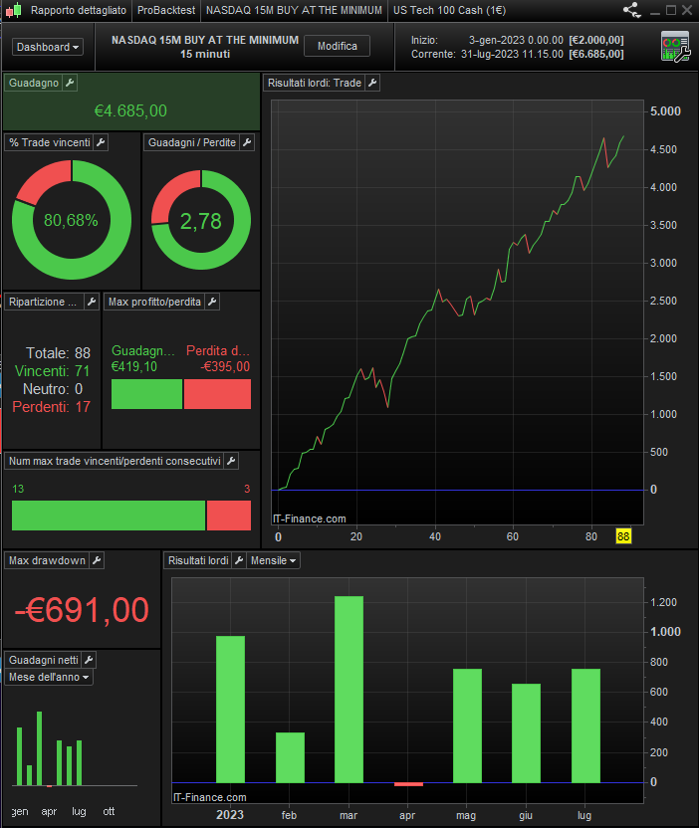Click the feb monthly results bar
The image size is (699, 828).
click(x=290, y=757)
